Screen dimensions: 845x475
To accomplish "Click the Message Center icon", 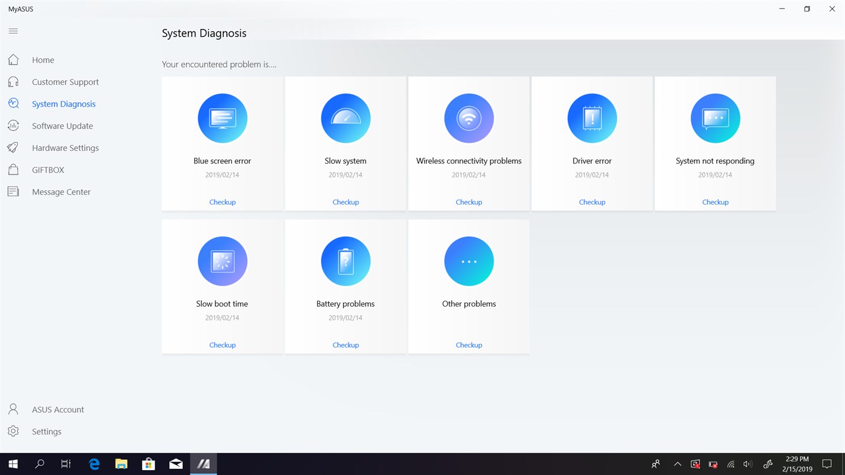I will pos(13,192).
